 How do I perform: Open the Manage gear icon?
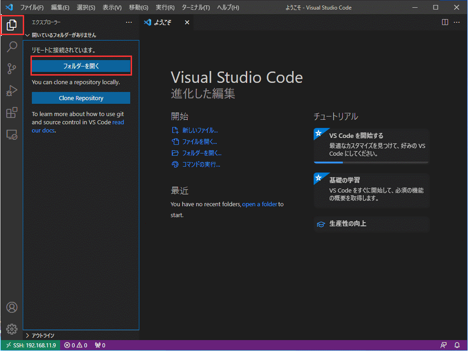pyautogui.click(x=12, y=329)
